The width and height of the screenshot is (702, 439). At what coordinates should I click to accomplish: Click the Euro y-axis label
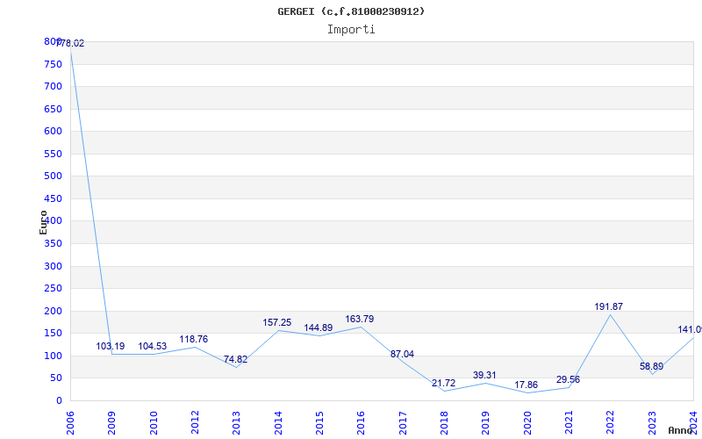click(x=43, y=223)
